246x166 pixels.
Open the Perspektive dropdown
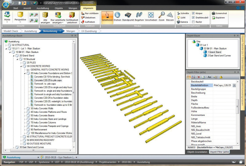(x=20, y=19)
